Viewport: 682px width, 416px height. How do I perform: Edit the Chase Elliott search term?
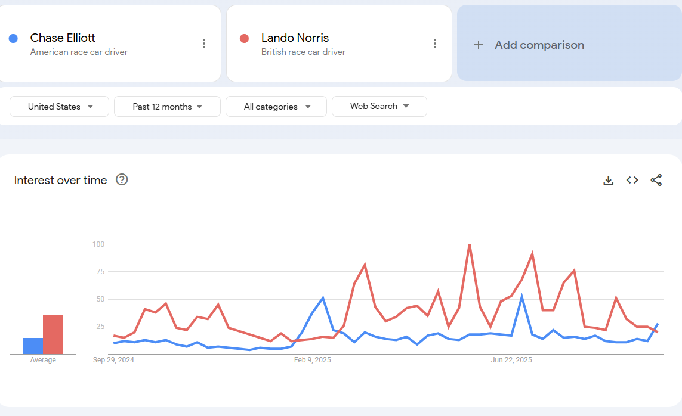63,38
